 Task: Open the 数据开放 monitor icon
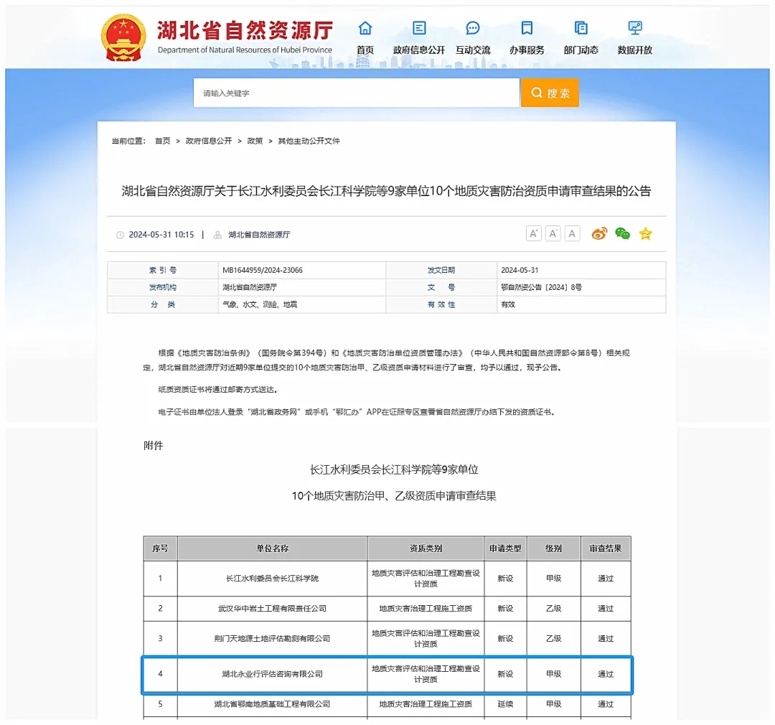point(634,28)
